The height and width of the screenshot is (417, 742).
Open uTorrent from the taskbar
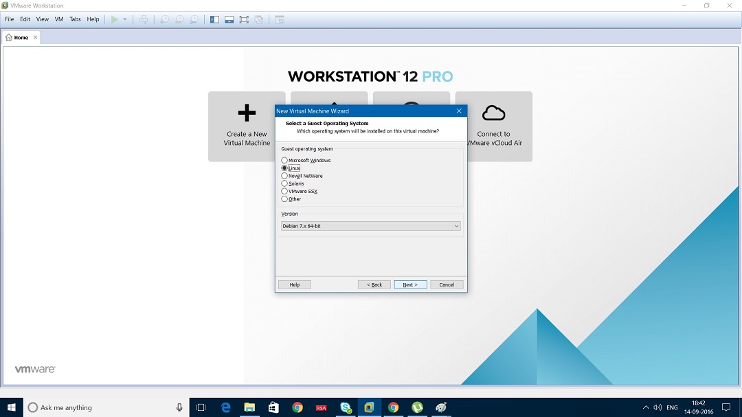coord(417,407)
